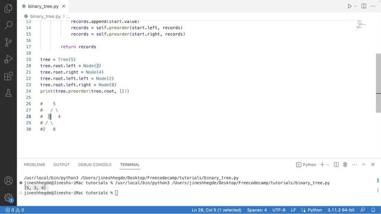Switch to the Problems panel tab
The height and width of the screenshot is (214, 381).
[35, 165]
